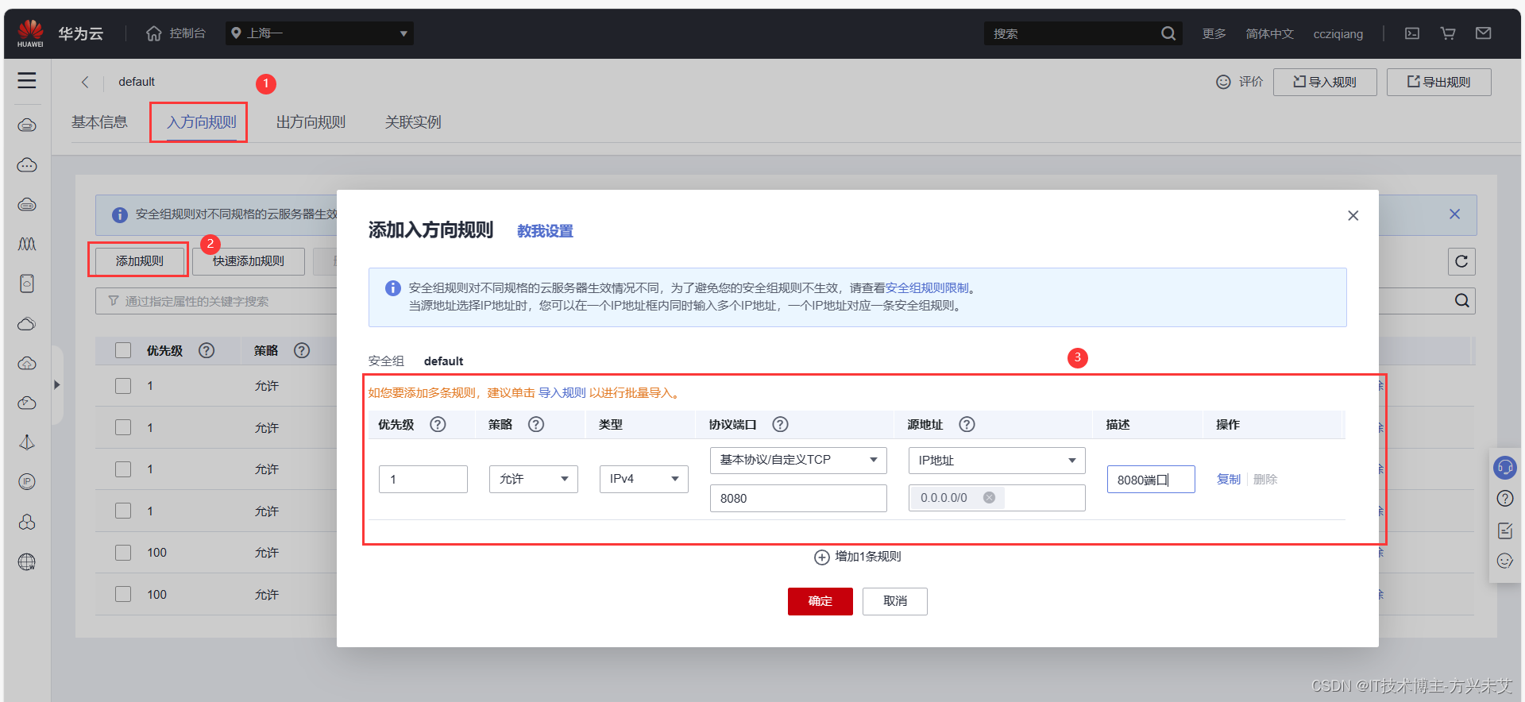The width and height of the screenshot is (1525, 702).
Task: Open the IP icon in left sidebar
Action: pos(27,482)
